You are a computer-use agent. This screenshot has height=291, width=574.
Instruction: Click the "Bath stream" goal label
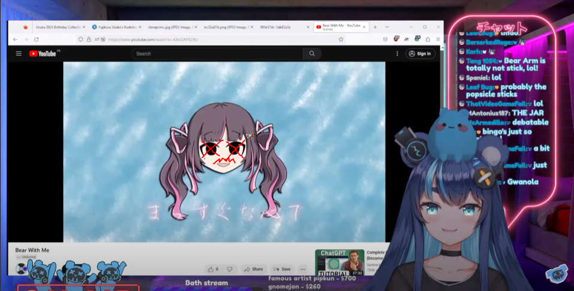(206, 283)
